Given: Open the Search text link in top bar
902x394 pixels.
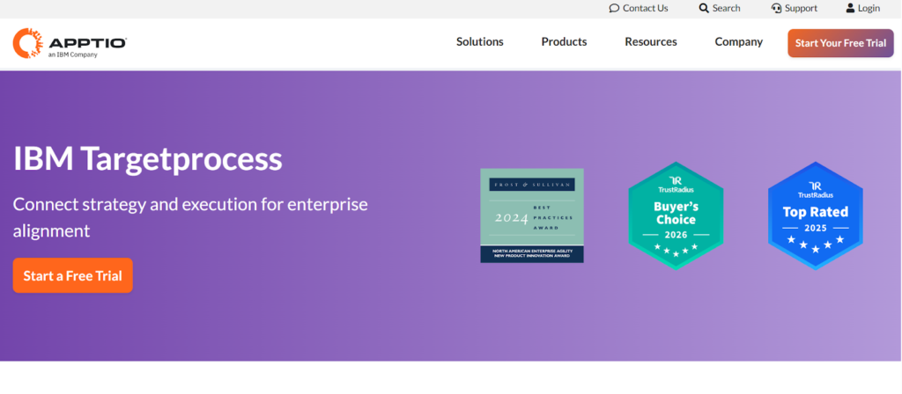Looking at the screenshot, I should coord(726,8).
